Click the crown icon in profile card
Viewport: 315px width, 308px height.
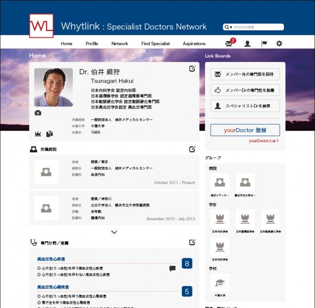click(38, 133)
